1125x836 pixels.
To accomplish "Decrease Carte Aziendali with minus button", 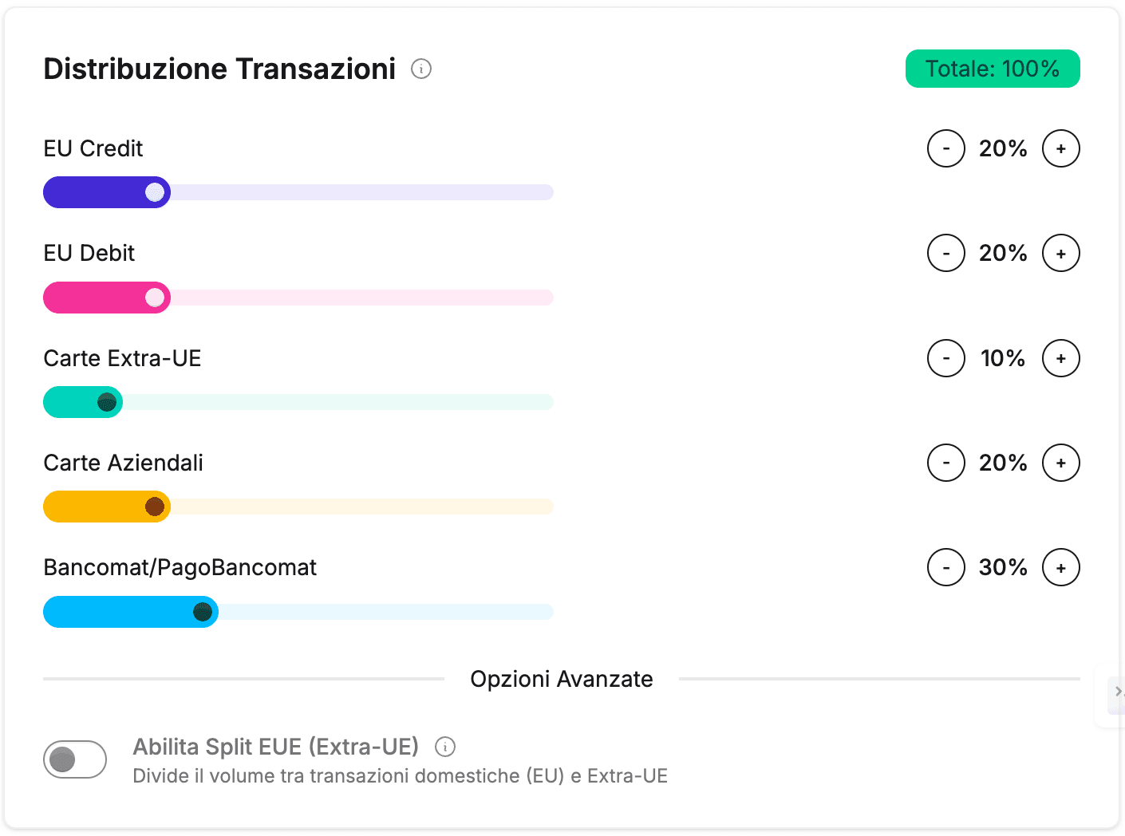I will (x=946, y=463).
